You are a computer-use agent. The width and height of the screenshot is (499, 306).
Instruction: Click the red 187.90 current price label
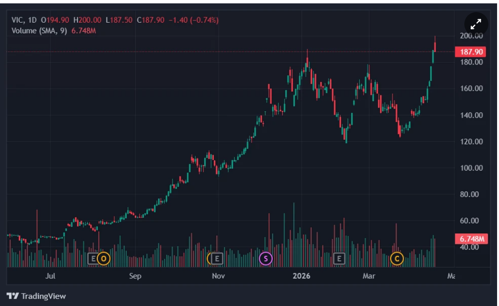pos(471,52)
